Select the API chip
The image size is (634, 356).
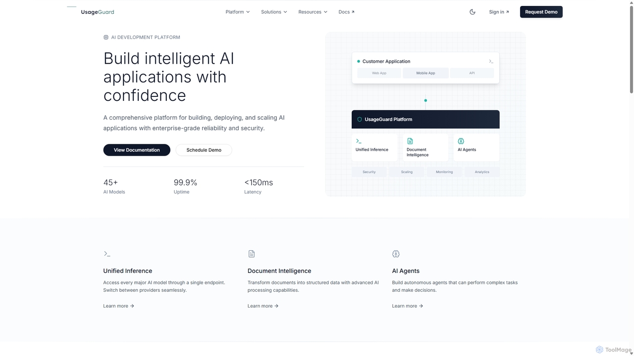coord(472,73)
